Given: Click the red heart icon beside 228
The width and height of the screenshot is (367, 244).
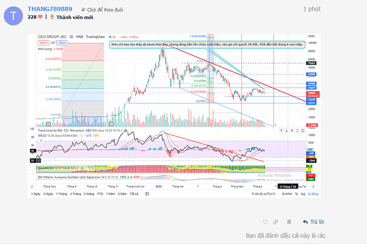Looking at the screenshot, I should click(39, 17).
